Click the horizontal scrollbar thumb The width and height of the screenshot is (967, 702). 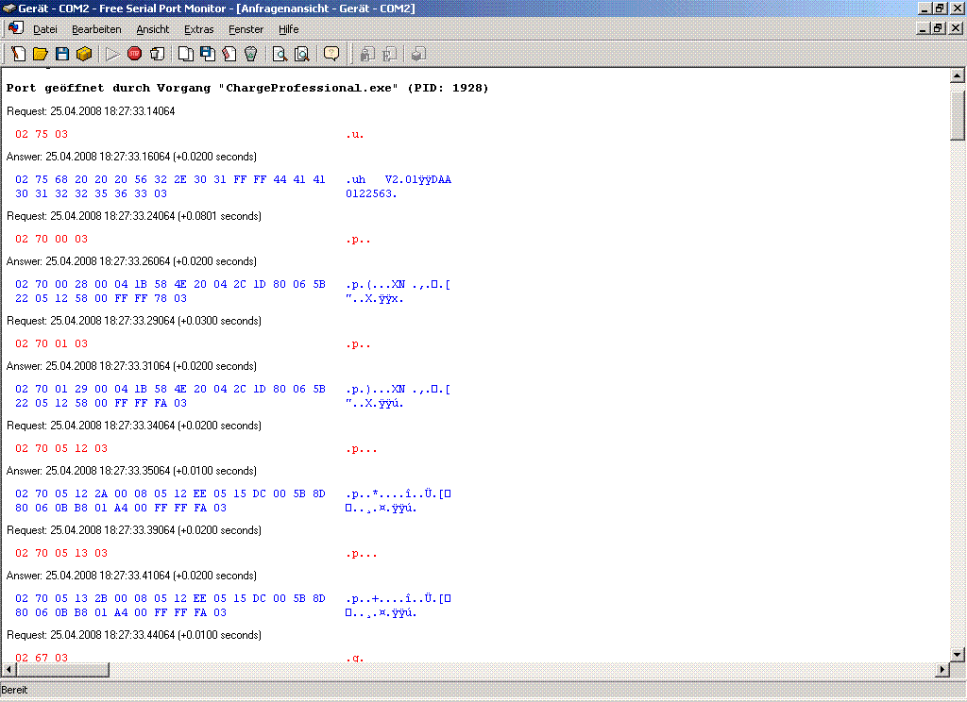point(62,669)
